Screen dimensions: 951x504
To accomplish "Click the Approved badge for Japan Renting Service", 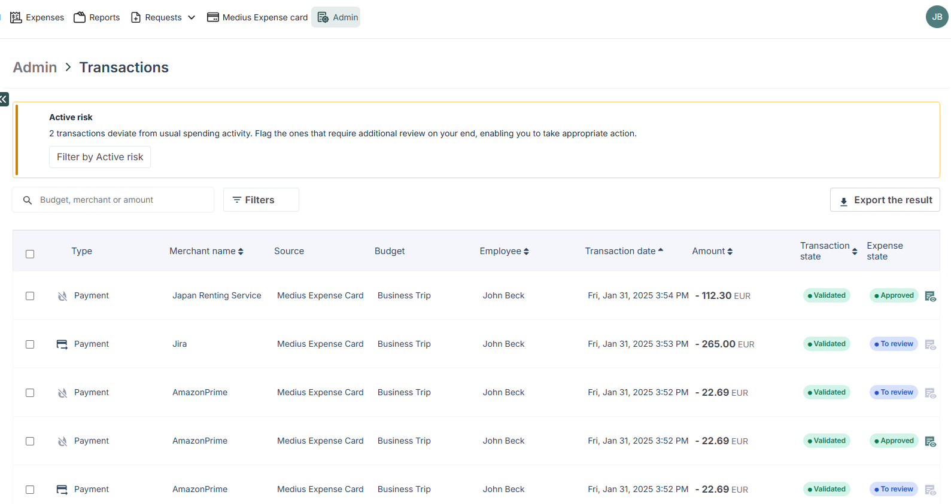I will point(894,295).
